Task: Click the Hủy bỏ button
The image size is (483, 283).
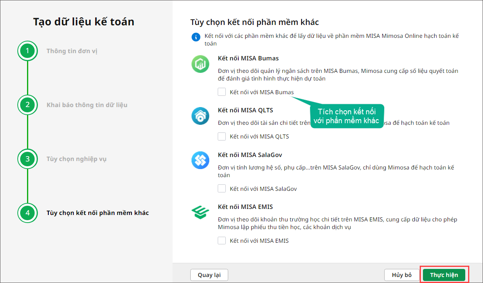Action: click(402, 275)
